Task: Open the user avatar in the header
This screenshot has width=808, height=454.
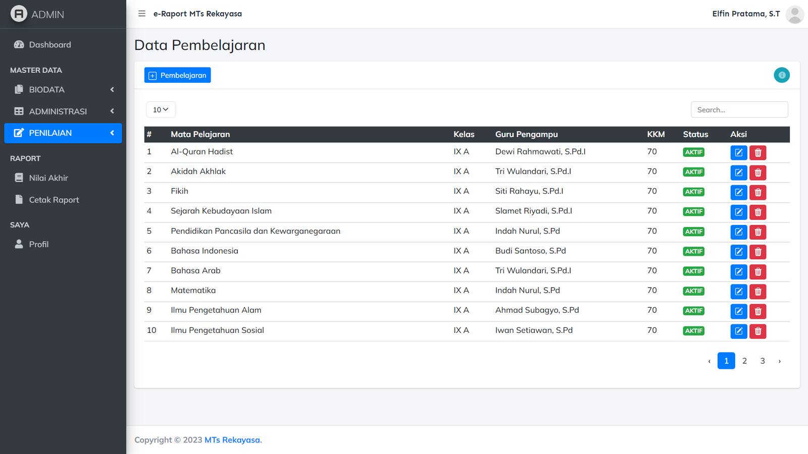Action: coord(794,14)
